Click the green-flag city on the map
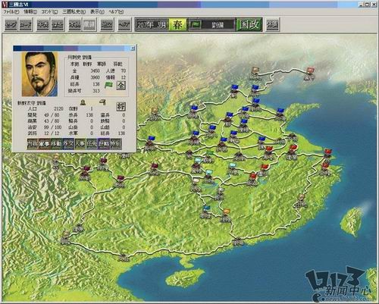Viewport: 379px width, 304px height. (208, 157)
